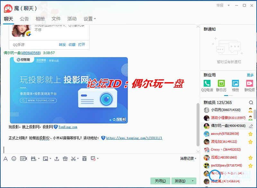Screen dimensions: 257x188
Task: Start the 群视频 group video app
Action: coord(250,86)
